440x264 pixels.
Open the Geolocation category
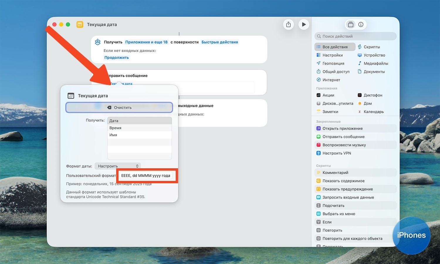point(333,63)
